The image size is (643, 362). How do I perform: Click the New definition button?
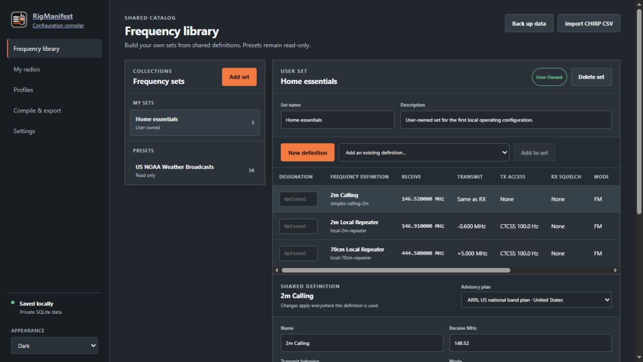[308, 153]
